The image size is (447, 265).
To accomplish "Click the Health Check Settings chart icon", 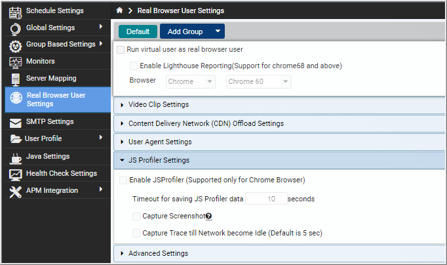I will click(15, 175).
